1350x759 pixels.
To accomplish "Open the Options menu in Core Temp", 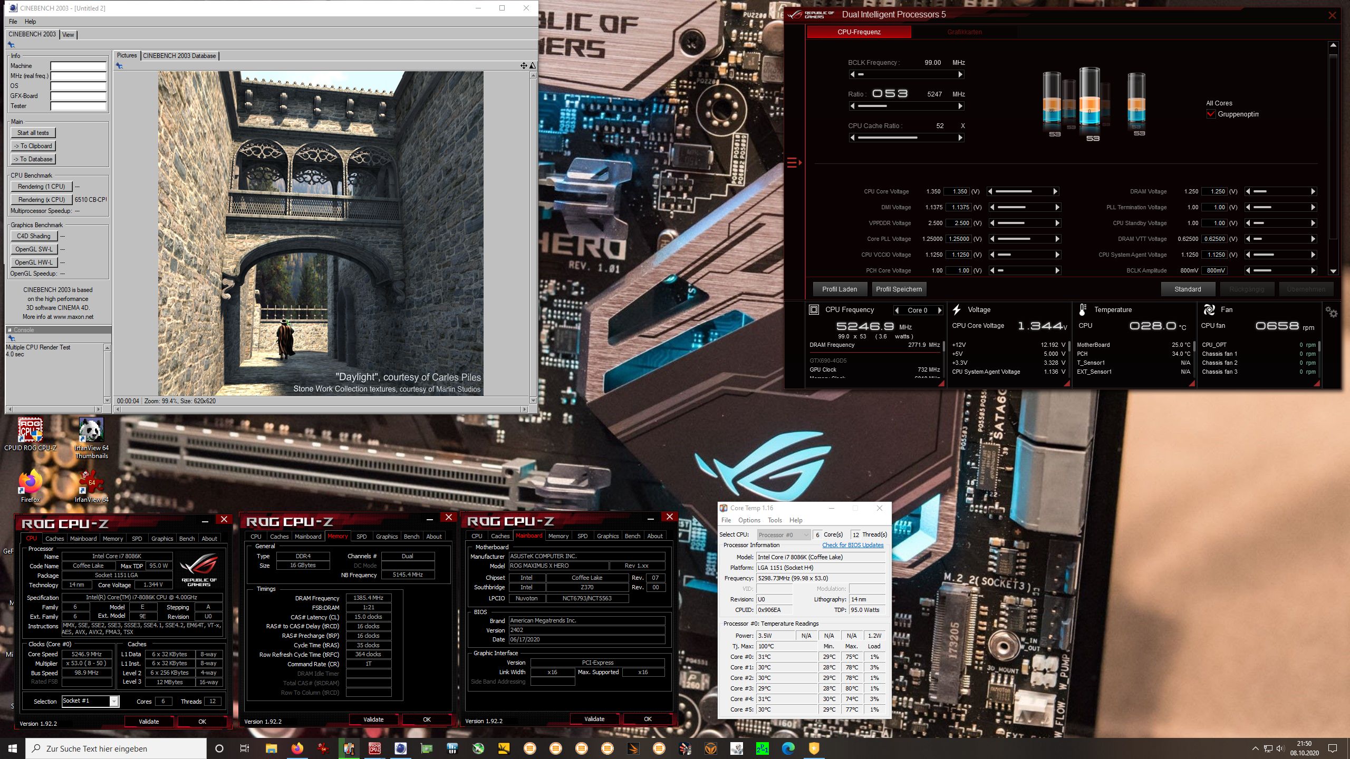I will click(x=749, y=520).
